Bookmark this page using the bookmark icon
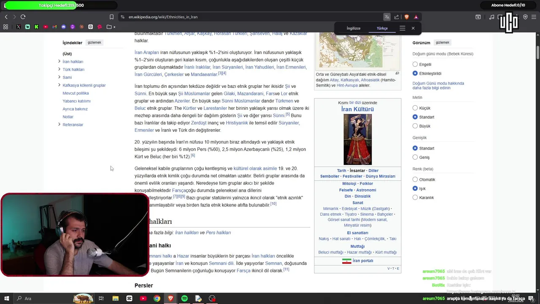 pos(111,17)
